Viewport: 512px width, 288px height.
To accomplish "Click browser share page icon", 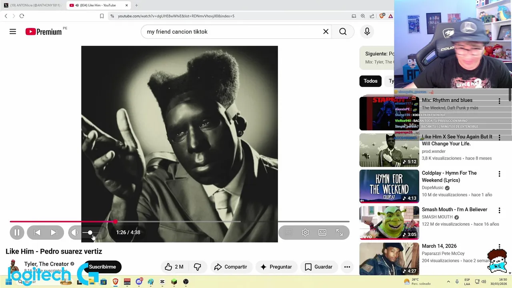I will tap(372, 16).
